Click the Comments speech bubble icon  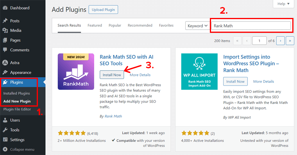tap(5, 50)
